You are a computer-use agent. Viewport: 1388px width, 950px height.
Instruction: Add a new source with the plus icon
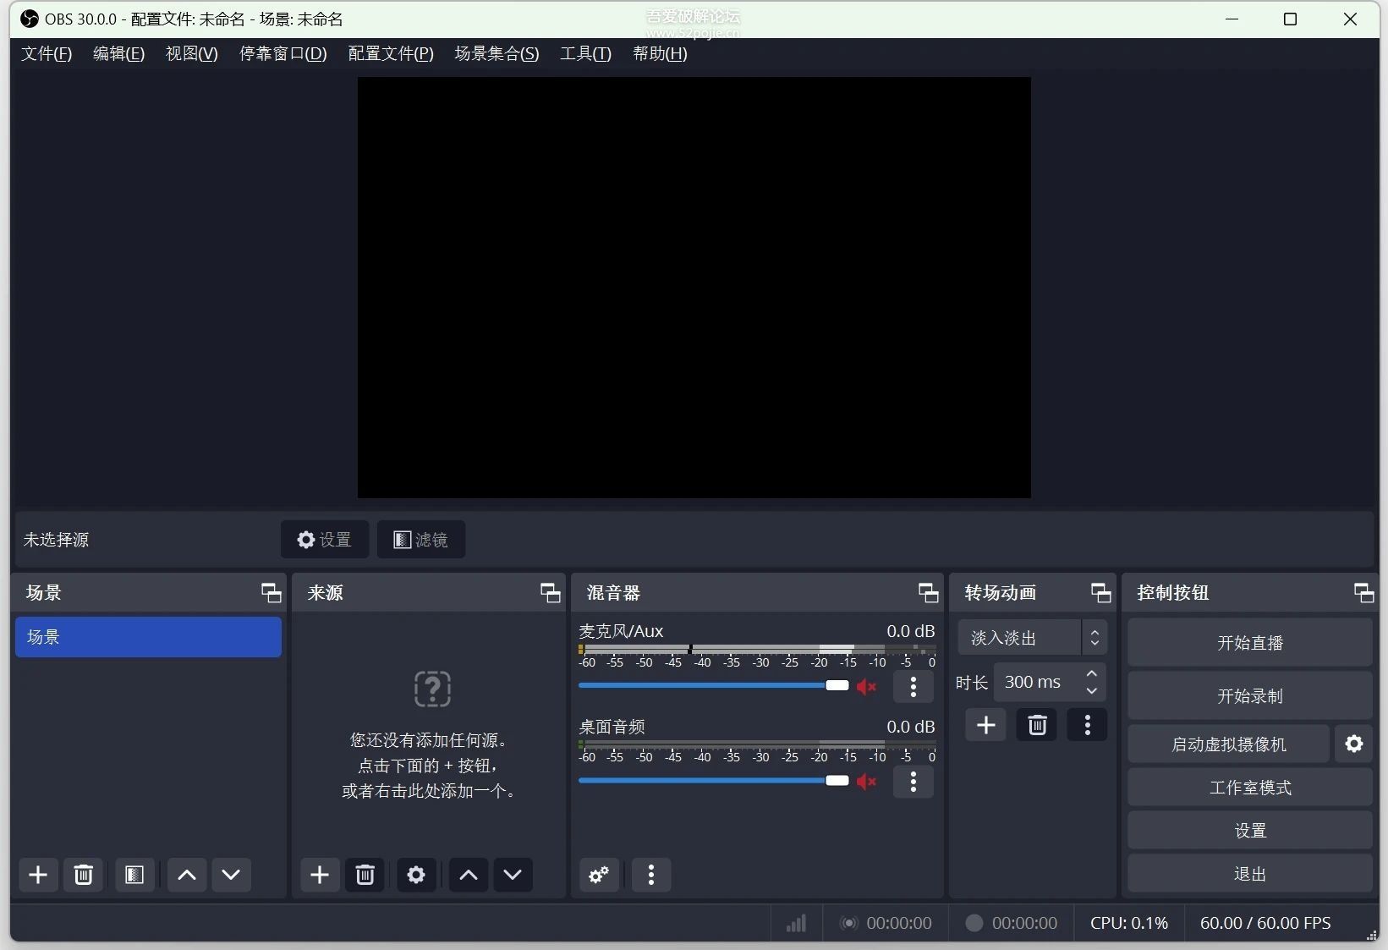[319, 875]
